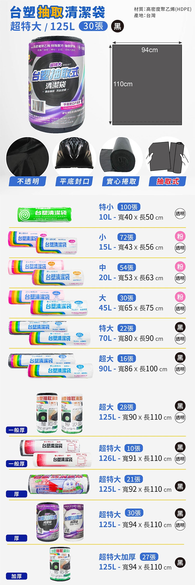Click the 不透明 feature label
195x585 pixels.
[28, 181]
